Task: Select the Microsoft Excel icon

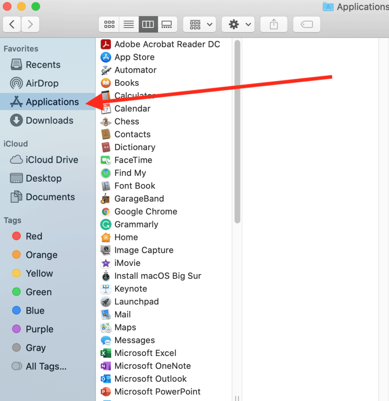Action: tap(106, 353)
